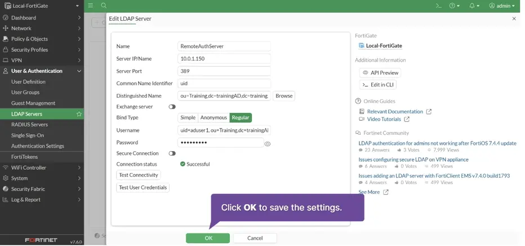Click the Username input field
The width and height of the screenshot is (525, 246).
(224, 130)
